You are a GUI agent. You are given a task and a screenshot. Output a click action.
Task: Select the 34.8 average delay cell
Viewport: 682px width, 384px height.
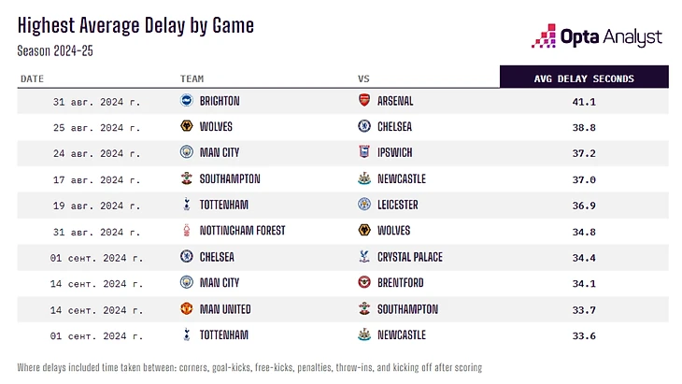[x=584, y=230]
